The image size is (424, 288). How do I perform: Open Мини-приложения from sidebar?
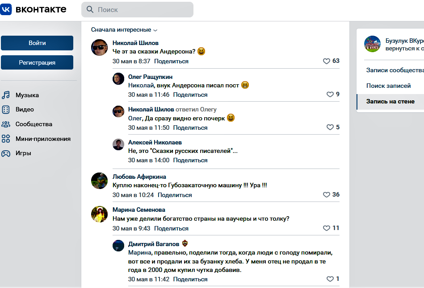[x=43, y=139]
